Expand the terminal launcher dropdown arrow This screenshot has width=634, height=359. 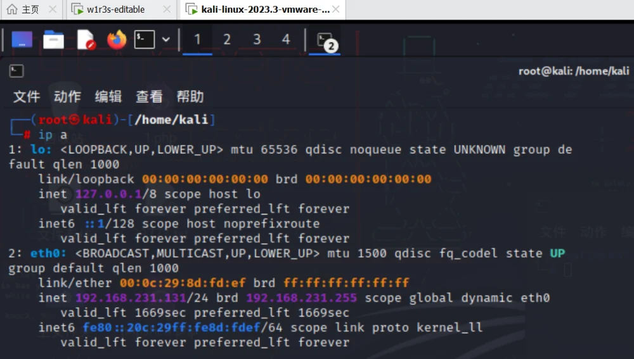(165, 40)
